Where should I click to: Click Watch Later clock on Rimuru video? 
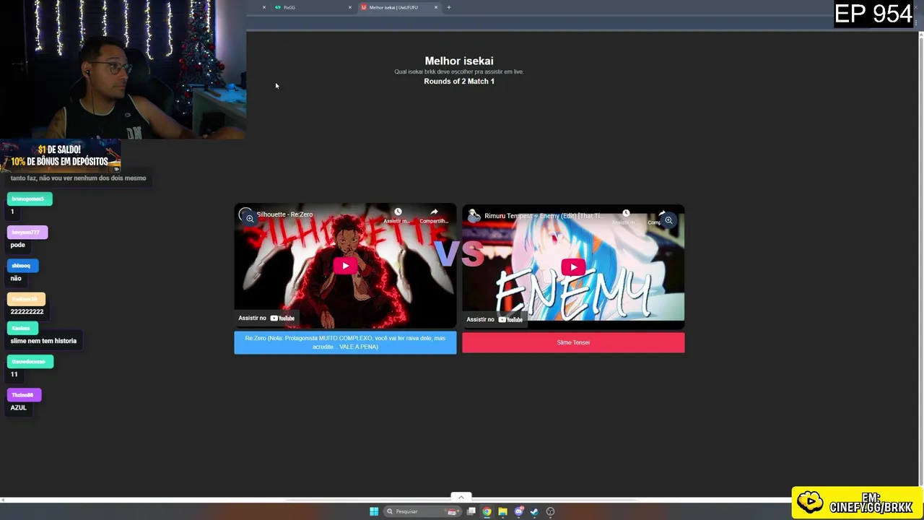[x=626, y=213]
